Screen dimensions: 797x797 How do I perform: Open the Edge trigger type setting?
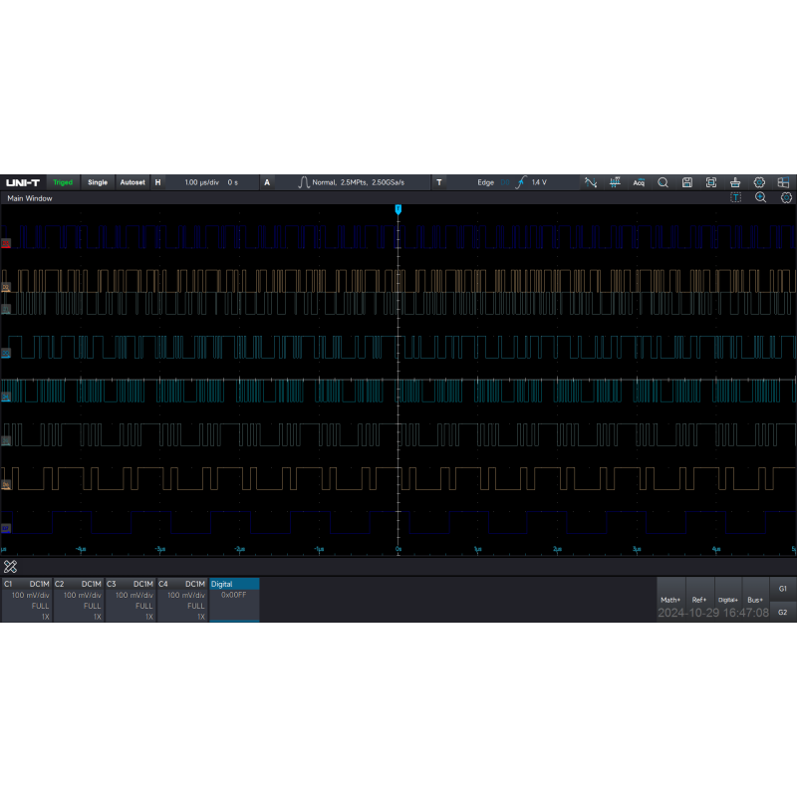pyautogui.click(x=485, y=182)
